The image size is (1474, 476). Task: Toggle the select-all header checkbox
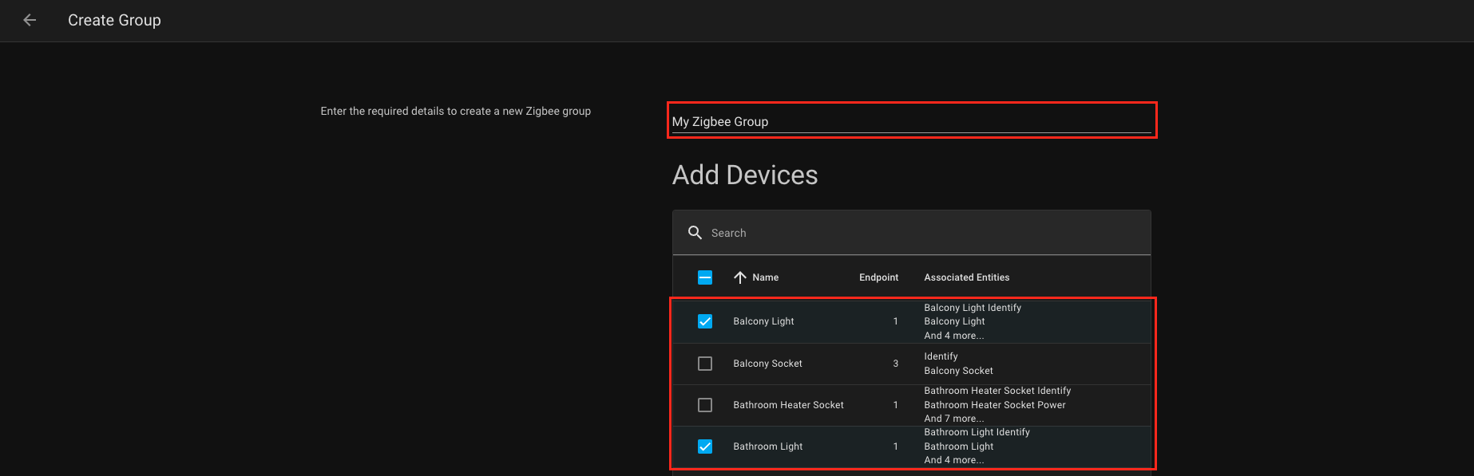pyautogui.click(x=705, y=277)
